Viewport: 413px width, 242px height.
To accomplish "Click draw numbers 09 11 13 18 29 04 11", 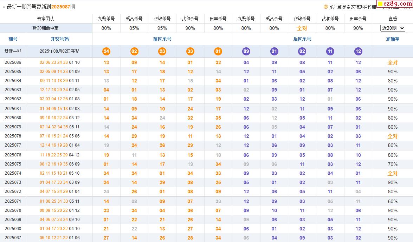I will coord(59,81).
